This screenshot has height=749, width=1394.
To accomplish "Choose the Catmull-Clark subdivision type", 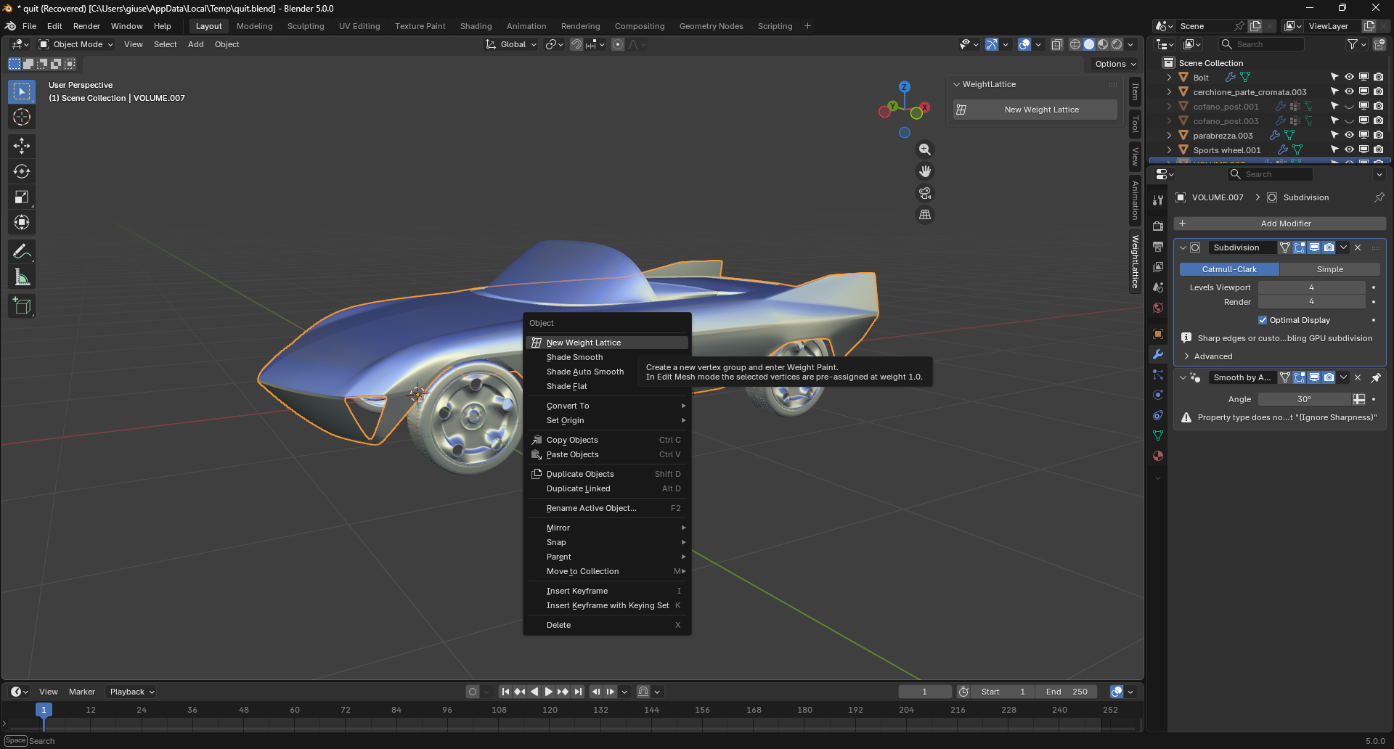I will (x=1229, y=269).
